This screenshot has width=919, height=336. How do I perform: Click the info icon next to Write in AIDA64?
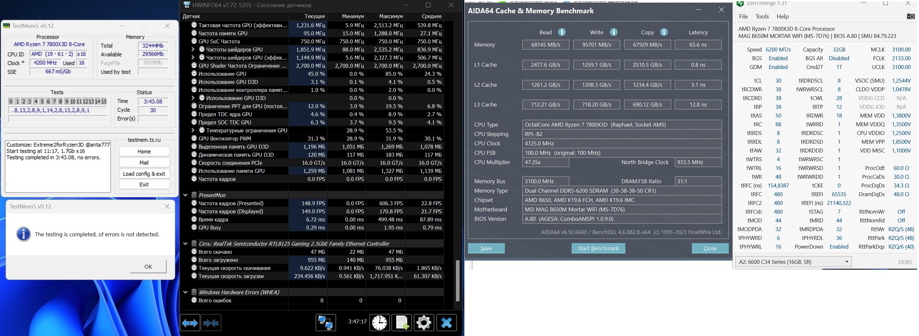(x=614, y=32)
